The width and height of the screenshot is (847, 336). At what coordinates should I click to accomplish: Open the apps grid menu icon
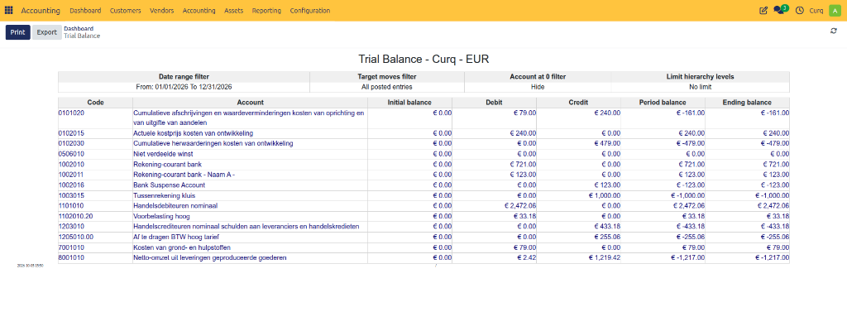(x=8, y=10)
